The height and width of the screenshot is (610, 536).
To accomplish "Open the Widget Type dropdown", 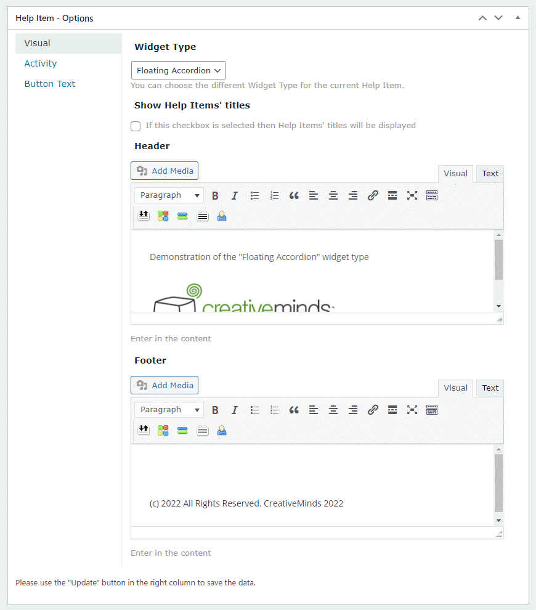I will point(179,70).
